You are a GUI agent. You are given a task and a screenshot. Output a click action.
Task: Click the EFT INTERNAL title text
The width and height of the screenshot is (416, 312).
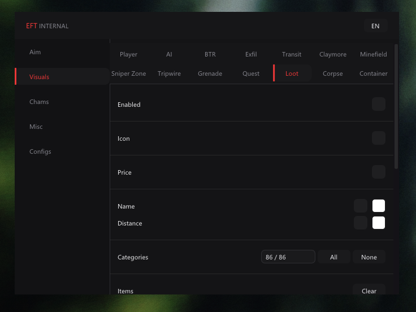(x=47, y=26)
